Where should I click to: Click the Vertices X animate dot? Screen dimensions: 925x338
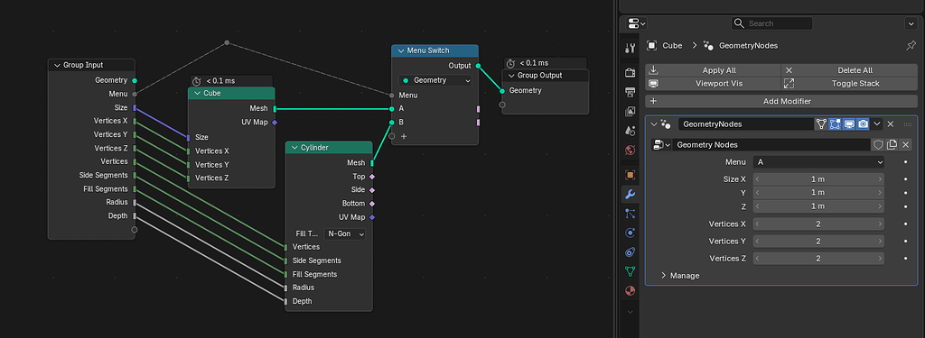[x=905, y=224]
